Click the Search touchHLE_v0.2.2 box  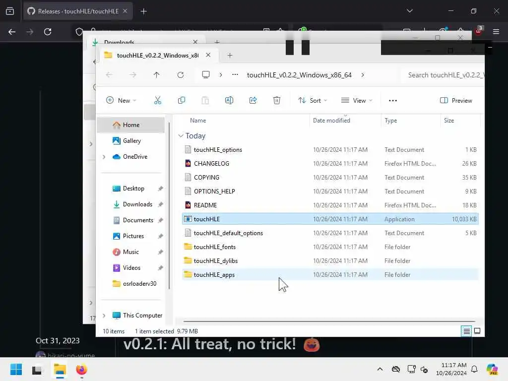click(443, 75)
